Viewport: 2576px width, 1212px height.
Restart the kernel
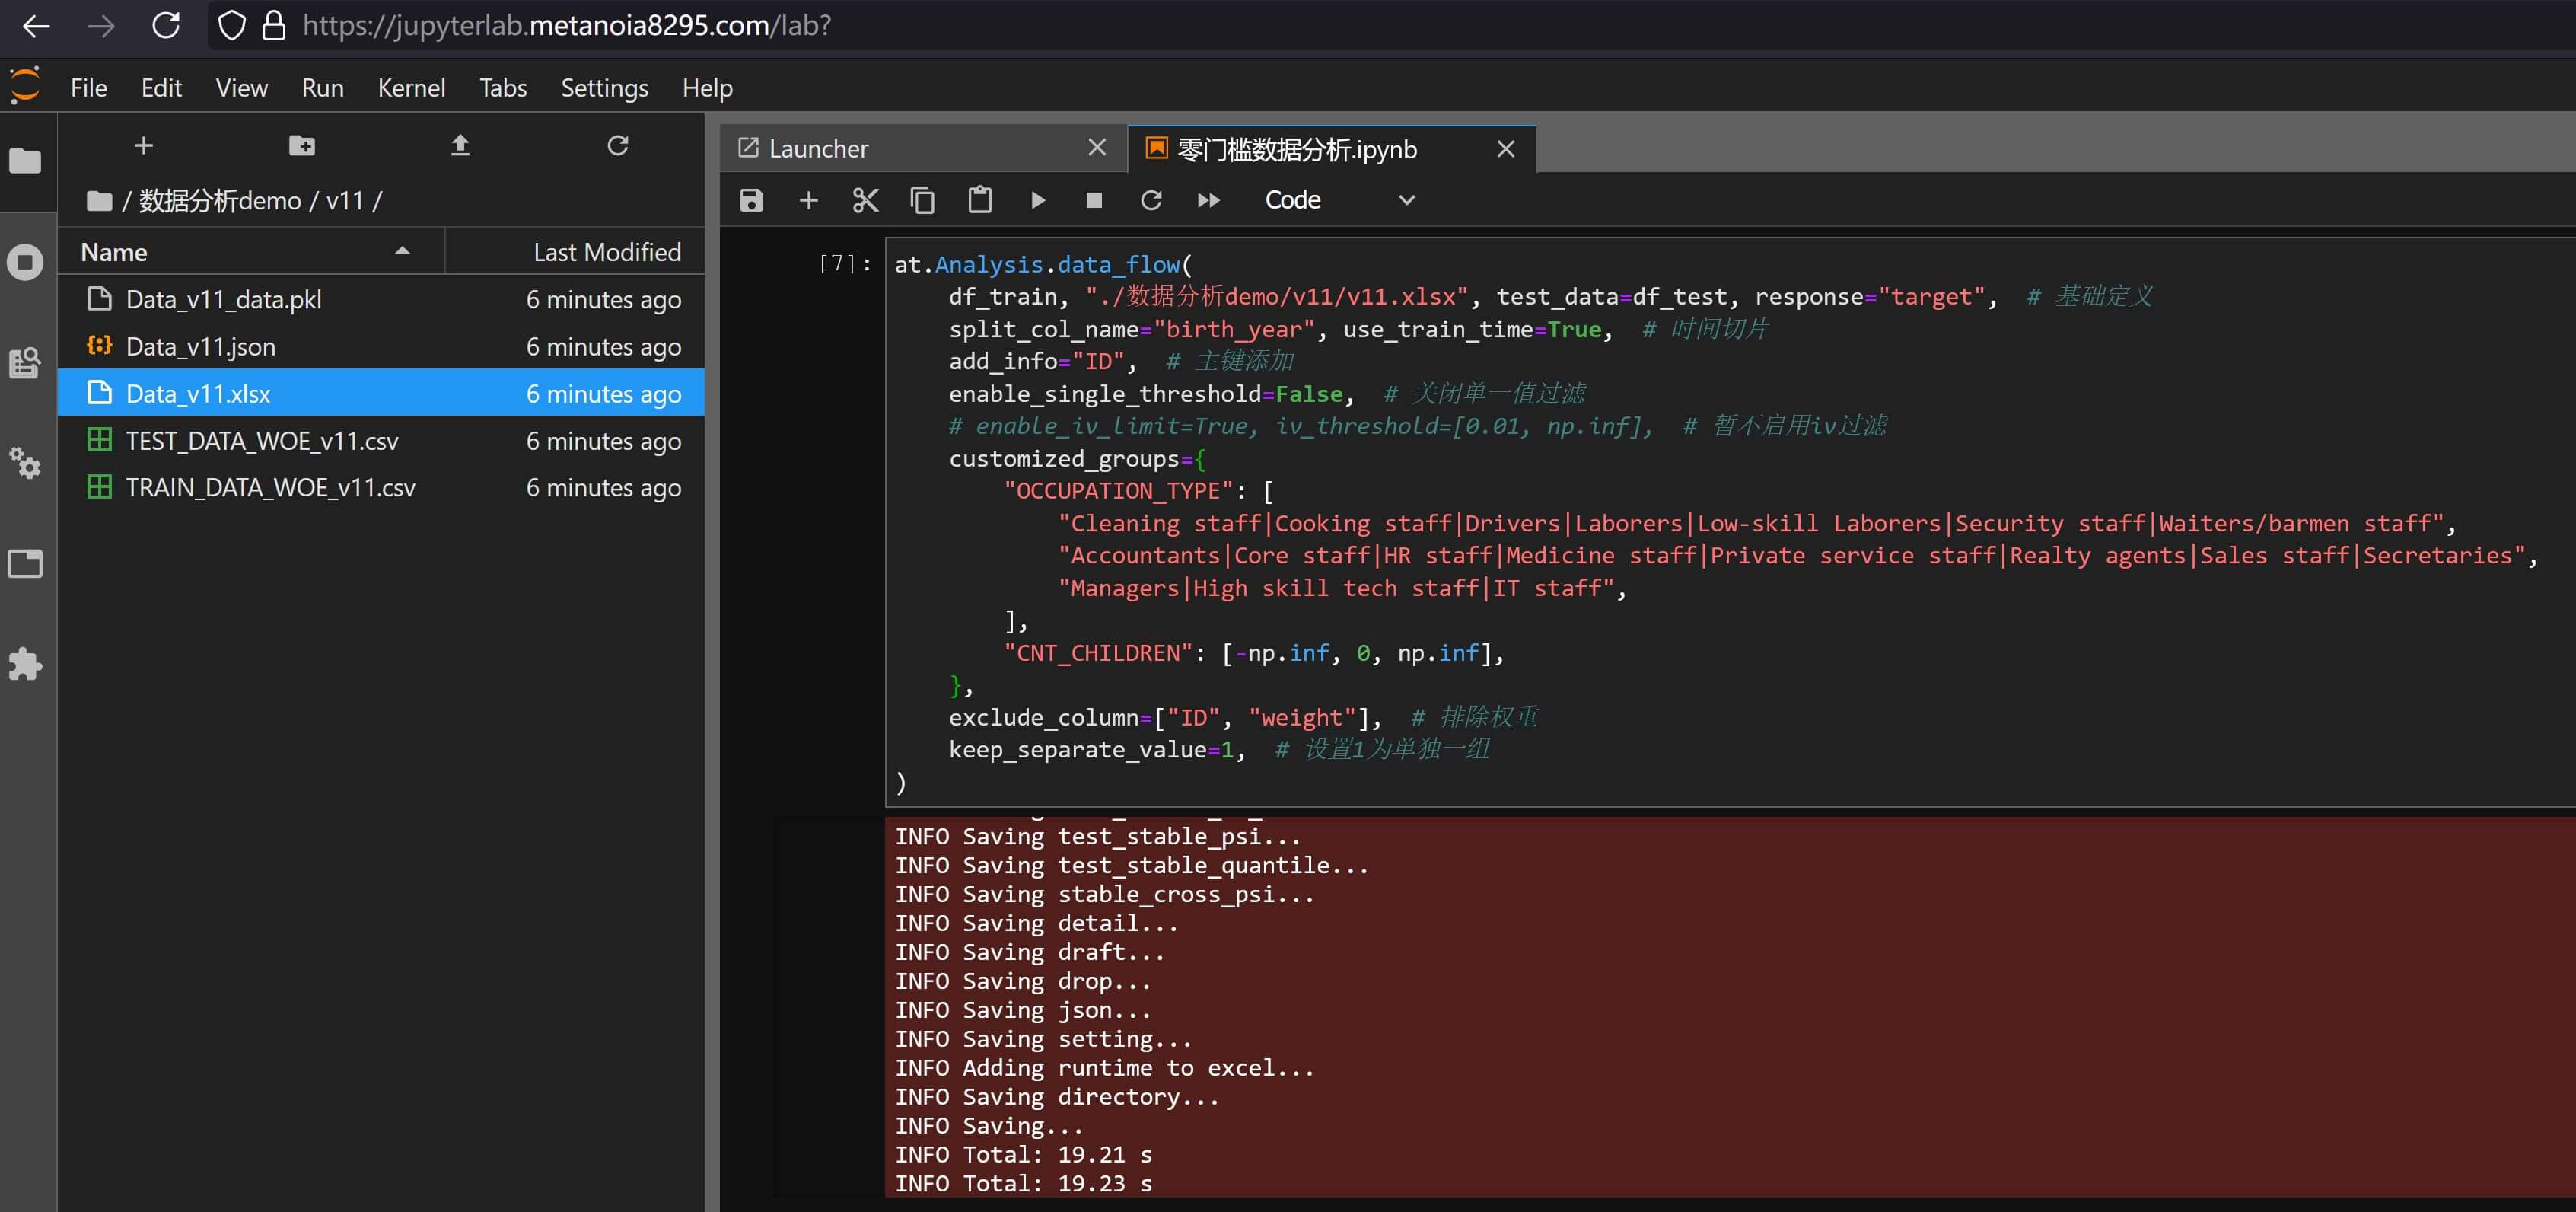[1151, 200]
